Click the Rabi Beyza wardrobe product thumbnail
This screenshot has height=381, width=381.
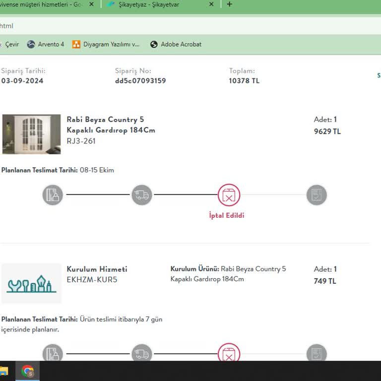click(x=31, y=134)
